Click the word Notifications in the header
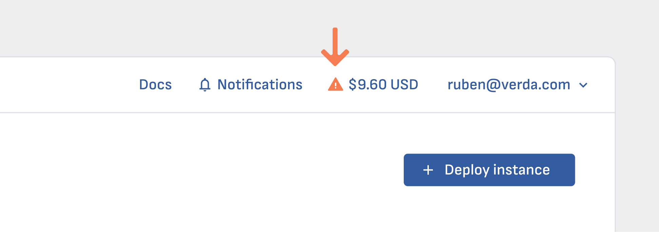659x232 pixels. (260, 85)
